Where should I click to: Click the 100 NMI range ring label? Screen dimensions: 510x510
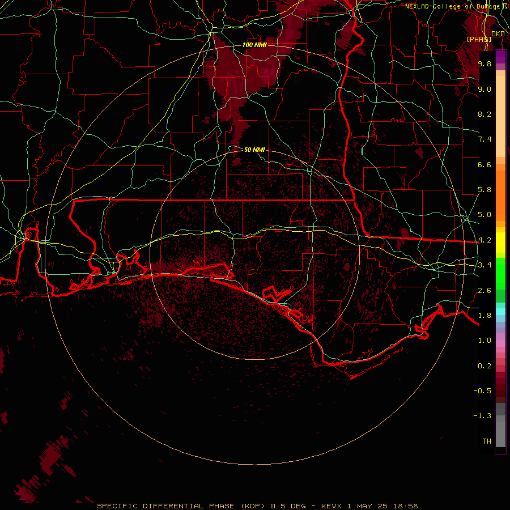[x=254, y=45]
